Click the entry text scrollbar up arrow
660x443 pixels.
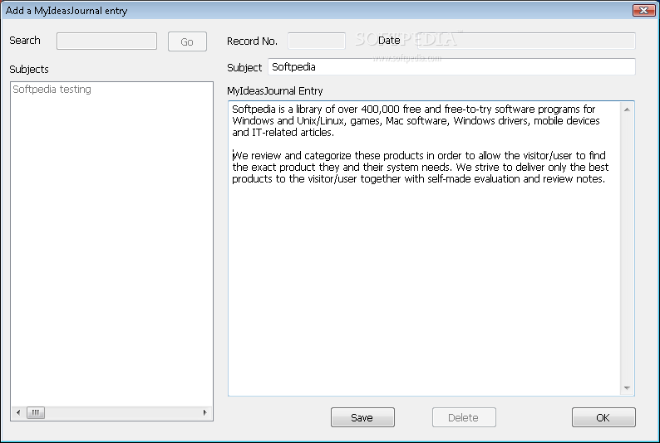pyautogui.click(x=627, y=110)
